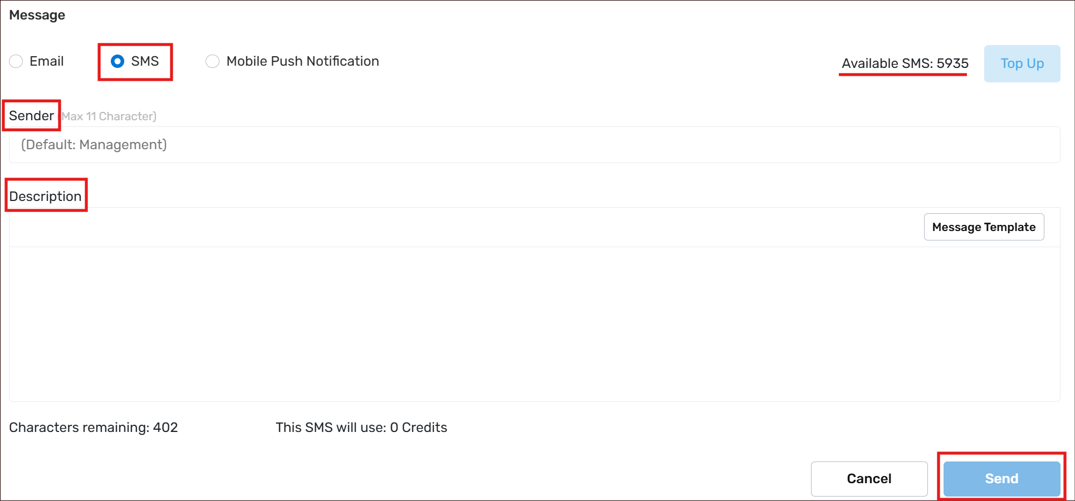Focus the Sender input field

tap(534, 145)
